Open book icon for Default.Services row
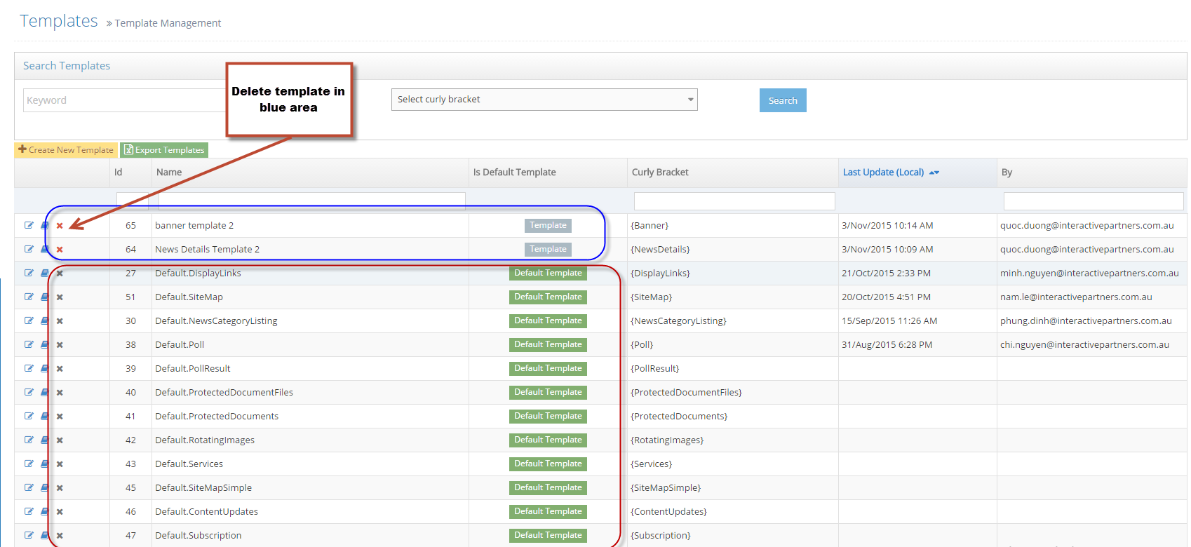The width and height of the screenshot is (1191, 547). point(44,464)
